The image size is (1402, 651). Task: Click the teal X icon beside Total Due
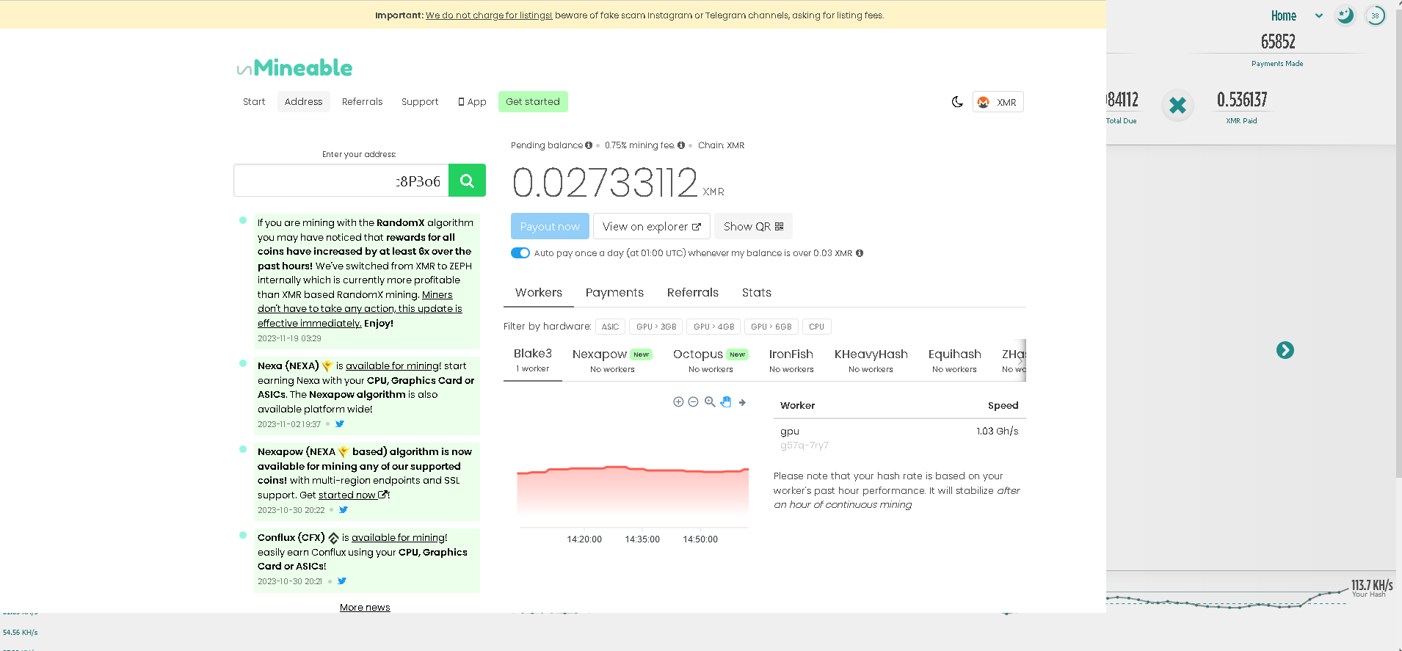(1177, 106)
